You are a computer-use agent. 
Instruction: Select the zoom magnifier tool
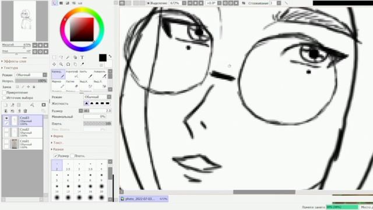point(61,64)
